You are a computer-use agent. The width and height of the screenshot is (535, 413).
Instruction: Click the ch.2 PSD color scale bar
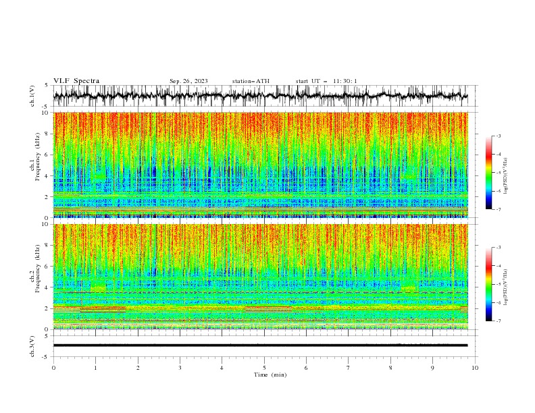coord(489,284)
